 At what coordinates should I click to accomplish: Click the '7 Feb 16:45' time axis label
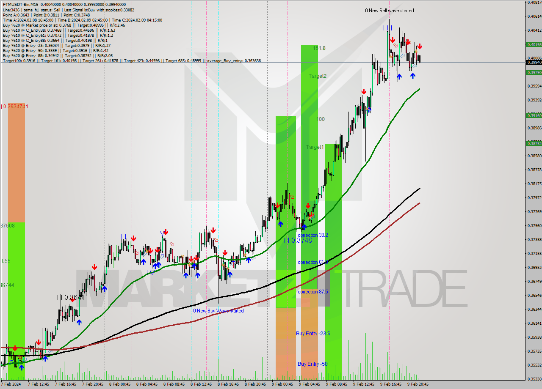(66, 384)
